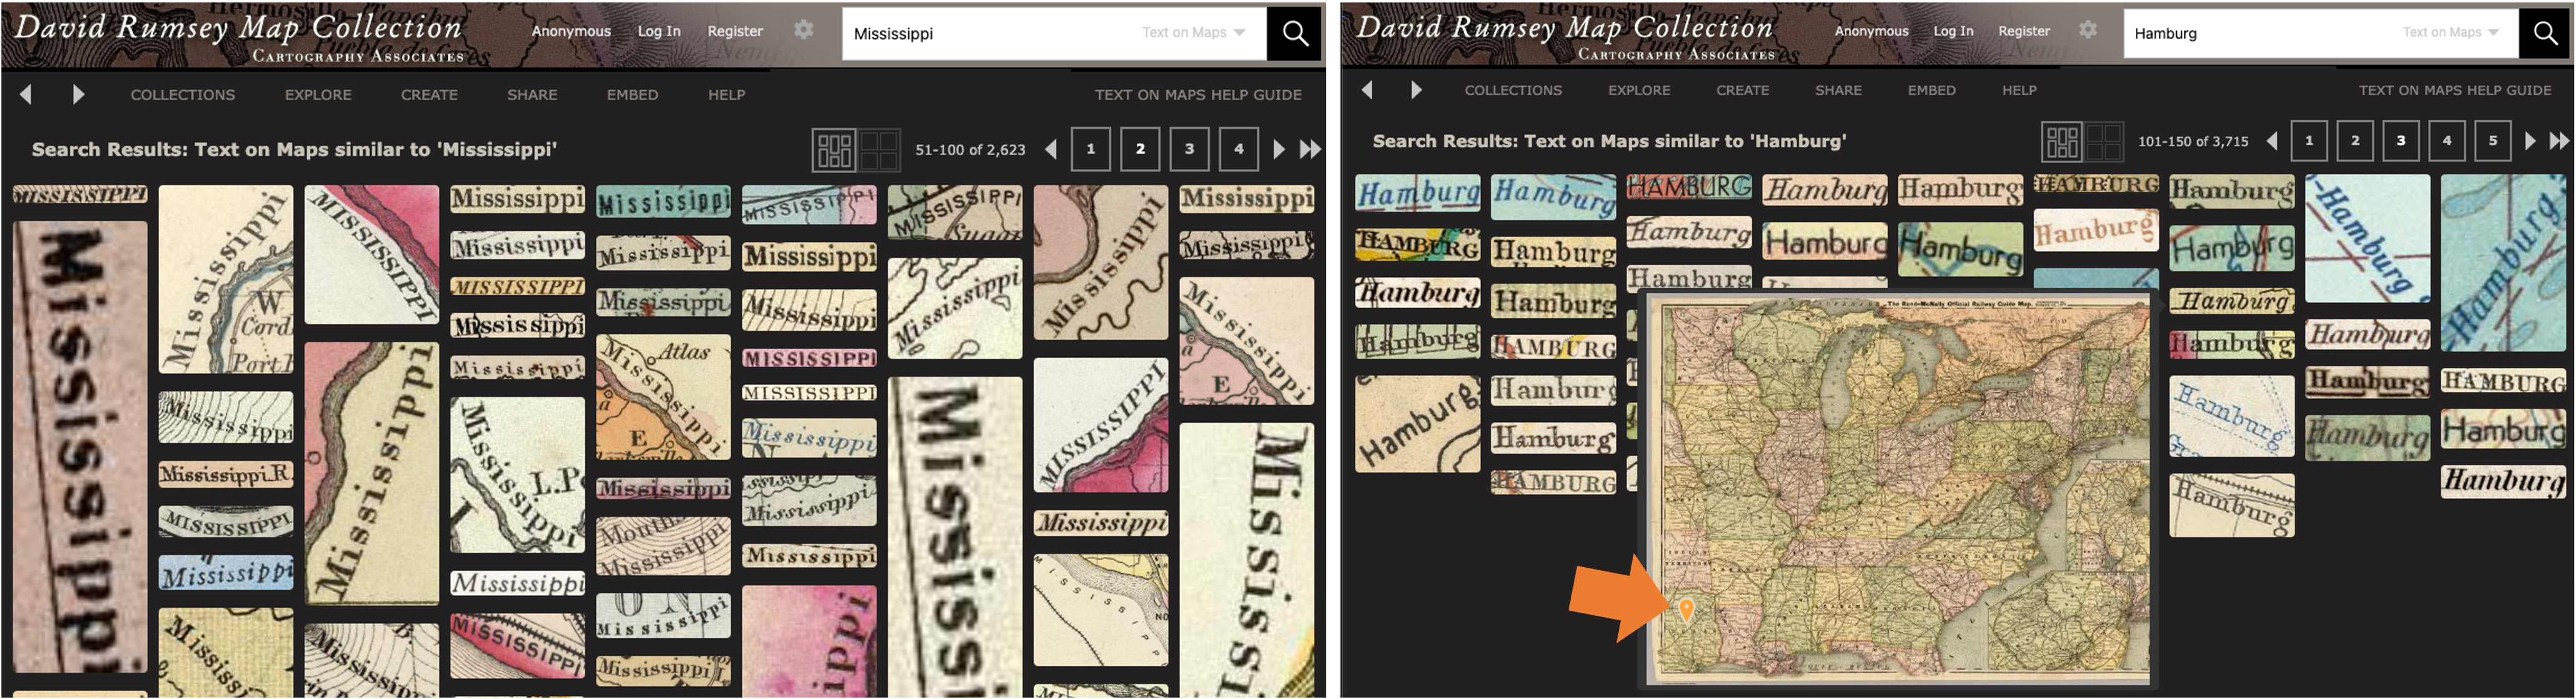Click Anonymous user label in Hamburg window
2576x699 pixels.
1871,31
